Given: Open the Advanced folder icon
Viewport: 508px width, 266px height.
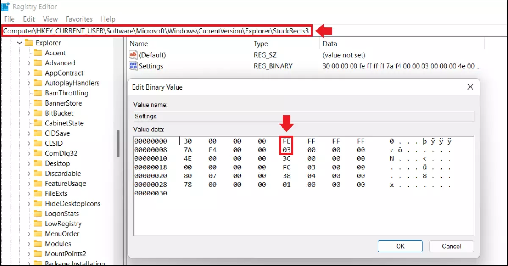Looking at the screenshot, I should [x=38, y=63].
